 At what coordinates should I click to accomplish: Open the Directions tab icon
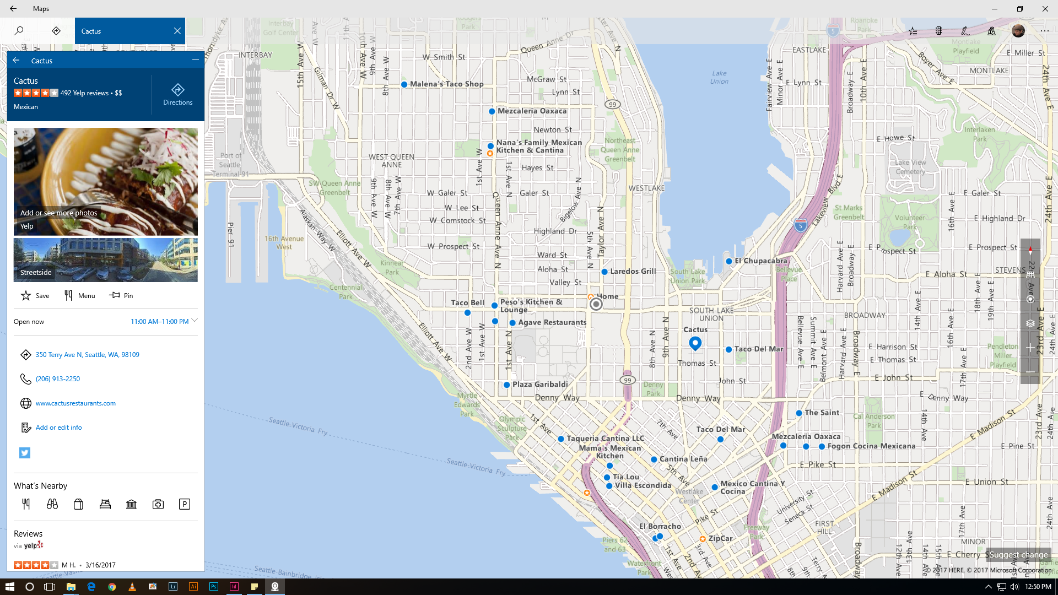(x=56, y=31)
